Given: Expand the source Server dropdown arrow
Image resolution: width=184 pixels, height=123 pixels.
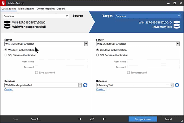Looking at the screenshot, I should (x=86, y=44).
